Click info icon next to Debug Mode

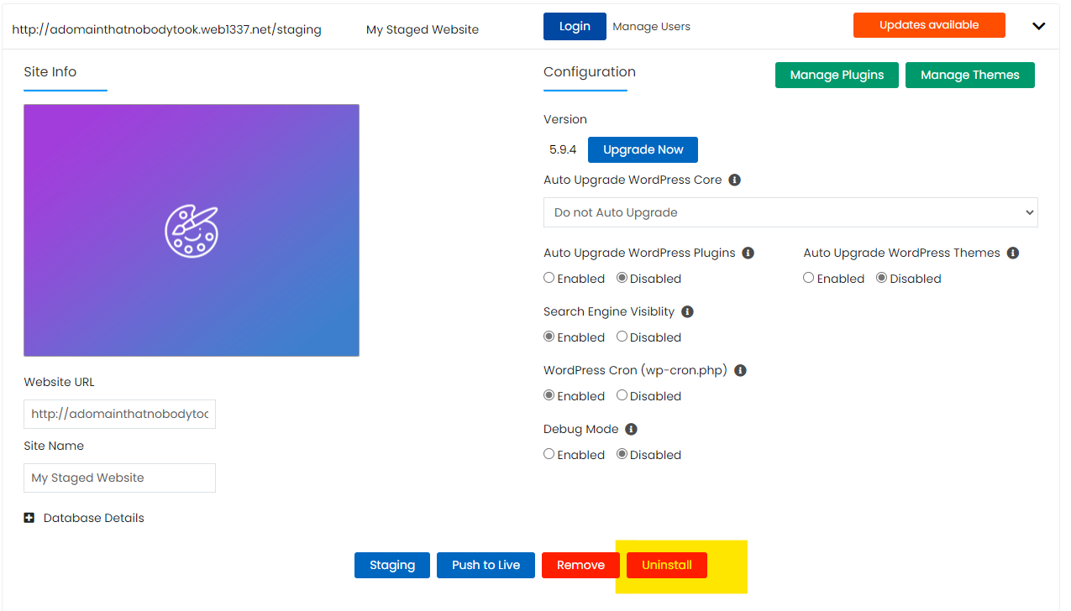(x=631, y=430)
